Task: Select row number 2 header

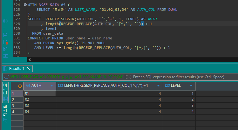Action: [17, 99]
